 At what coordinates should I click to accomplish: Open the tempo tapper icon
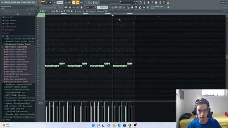(140, 7)
